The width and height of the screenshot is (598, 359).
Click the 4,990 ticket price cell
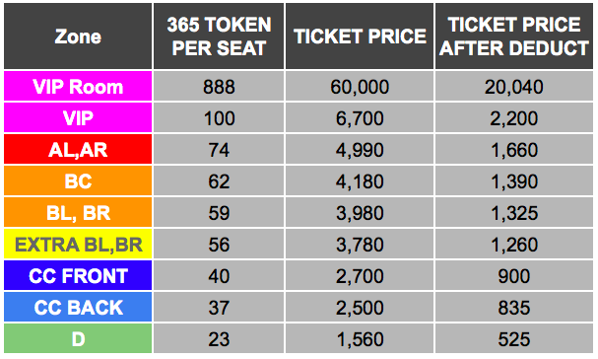(360, 149)
